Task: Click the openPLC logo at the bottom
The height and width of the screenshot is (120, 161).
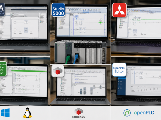Action: tap(139, 113)
